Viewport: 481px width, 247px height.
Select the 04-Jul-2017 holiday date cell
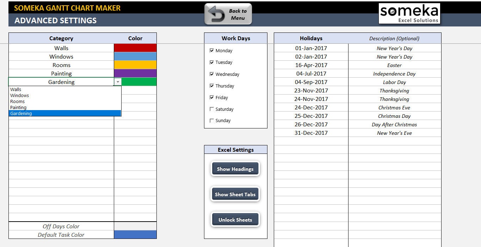coord(311,73)
